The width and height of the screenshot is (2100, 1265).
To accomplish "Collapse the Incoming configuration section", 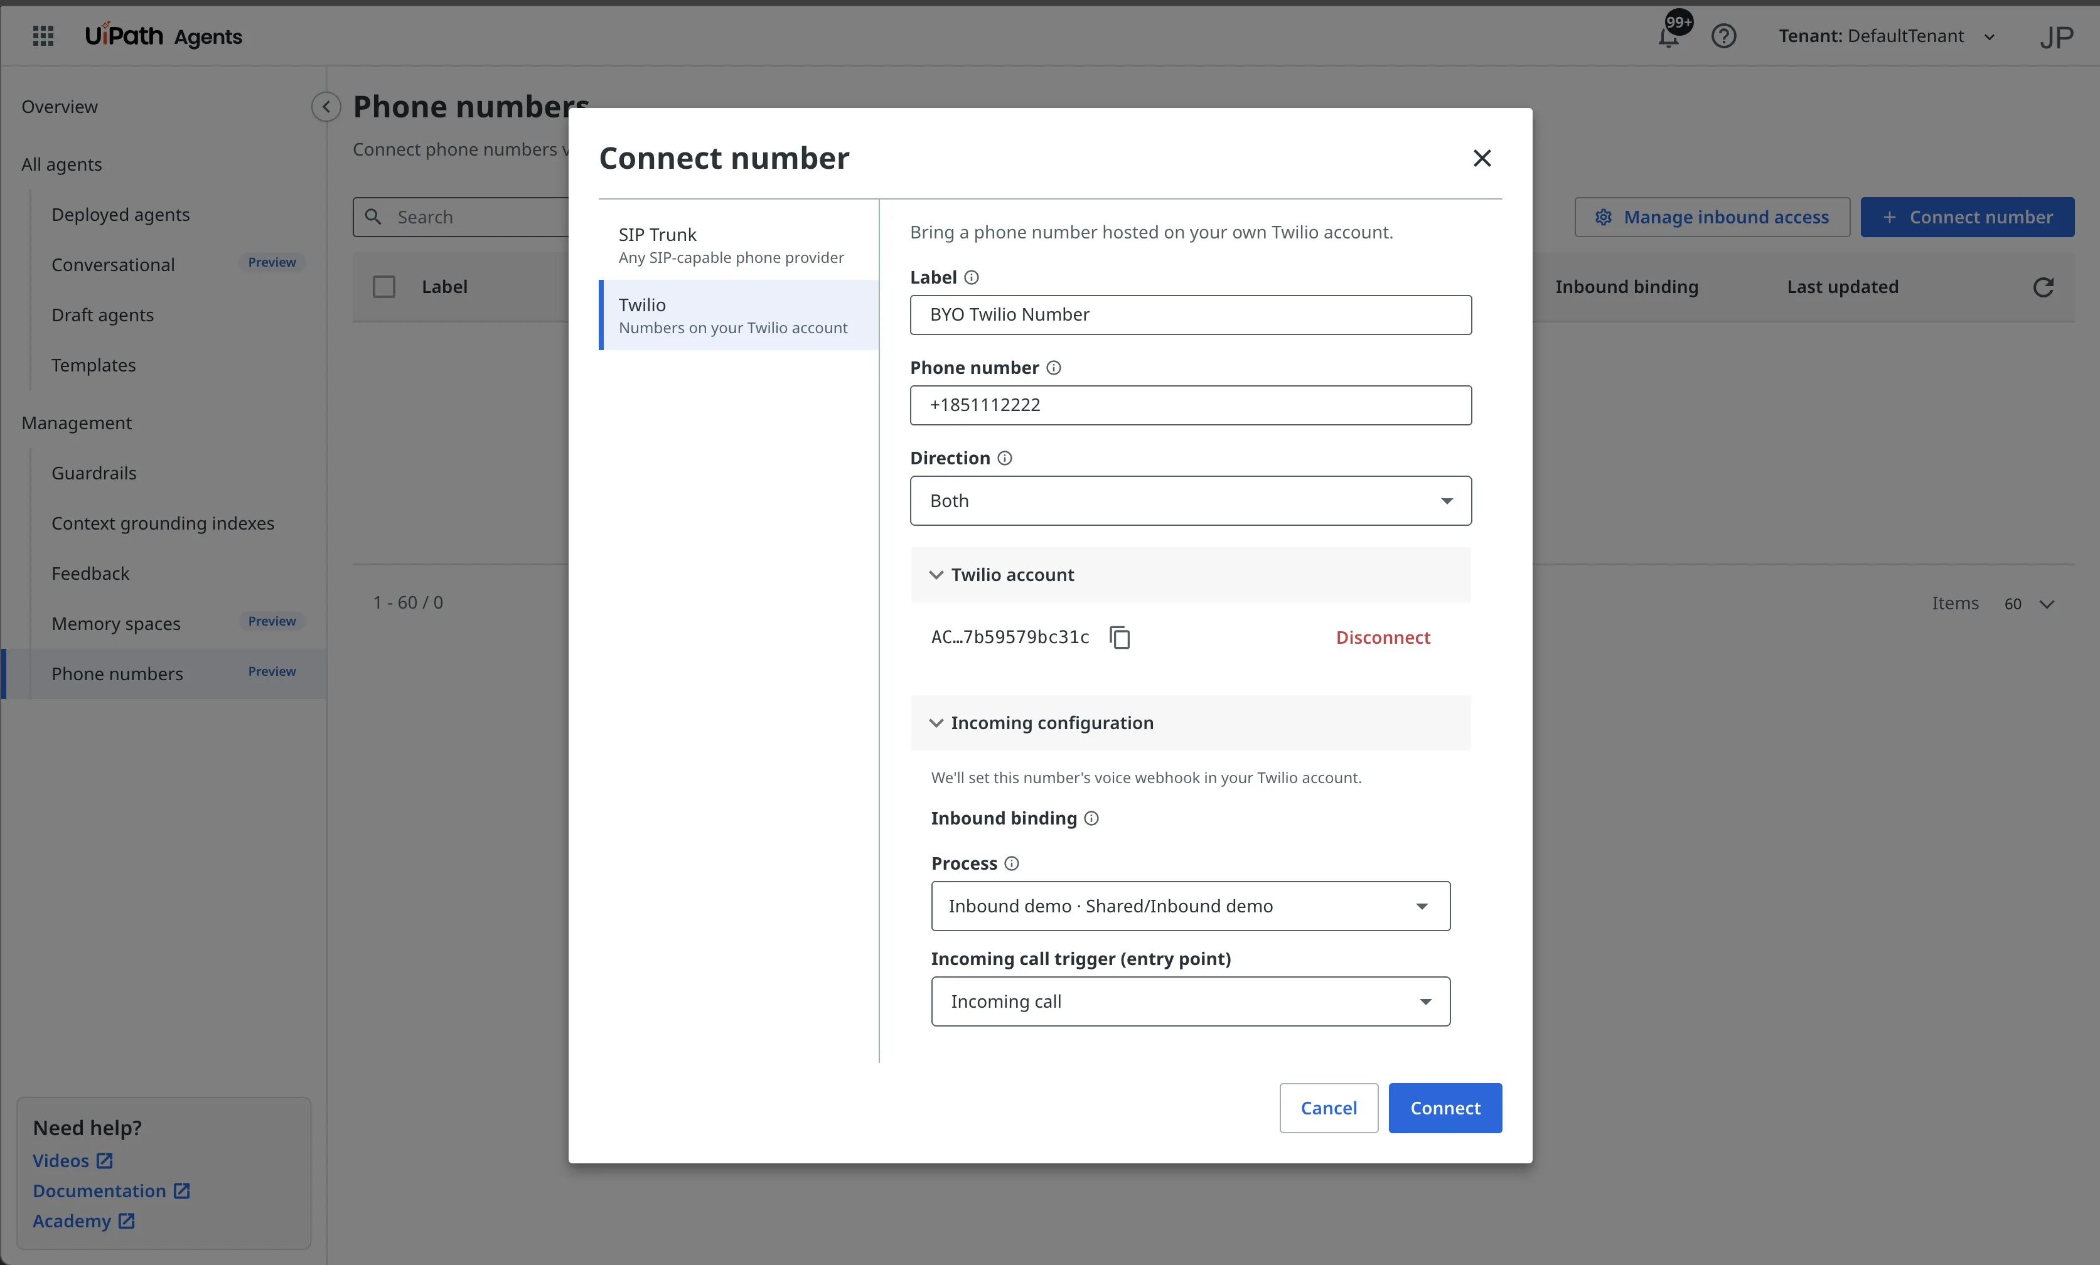I will (1191, 723).
